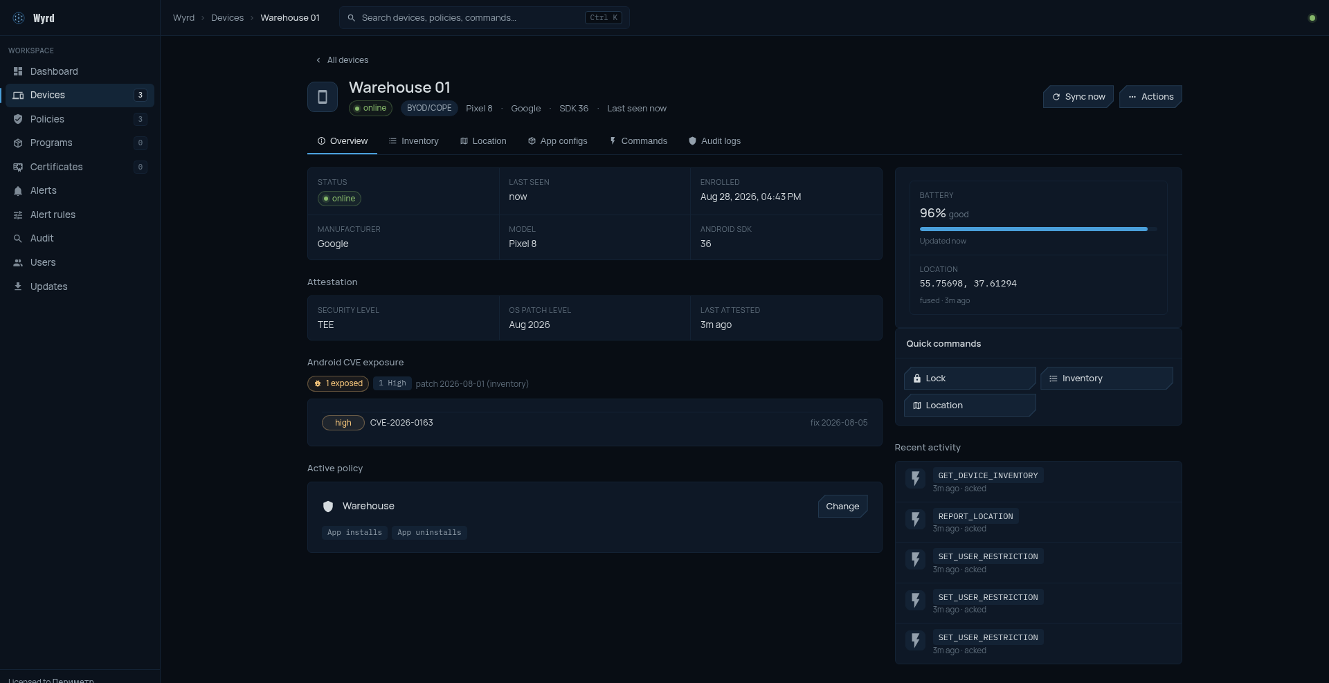Open Policies shield sidebar item
The width and height of the screenshot is (1329, 683).
(80, 119)
